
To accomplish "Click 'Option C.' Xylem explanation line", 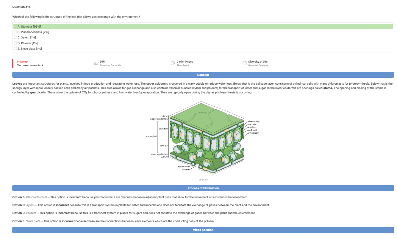I will pos(141,205).
